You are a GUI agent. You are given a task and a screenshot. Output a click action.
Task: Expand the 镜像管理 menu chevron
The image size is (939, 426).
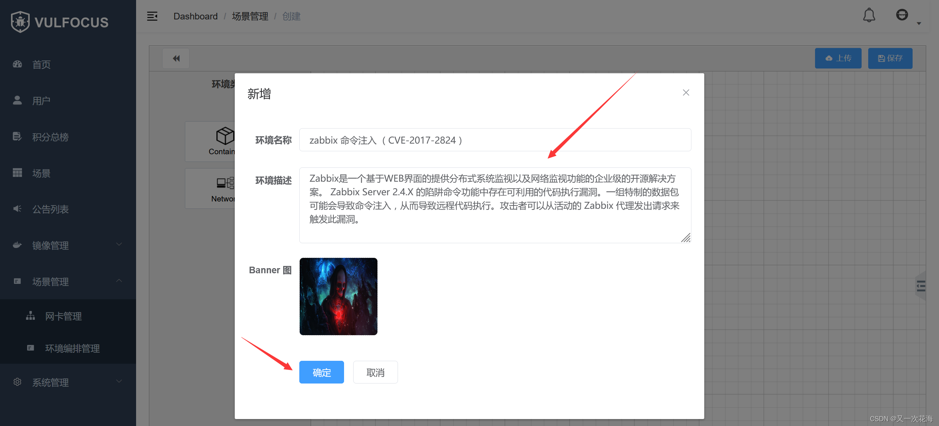119,244
